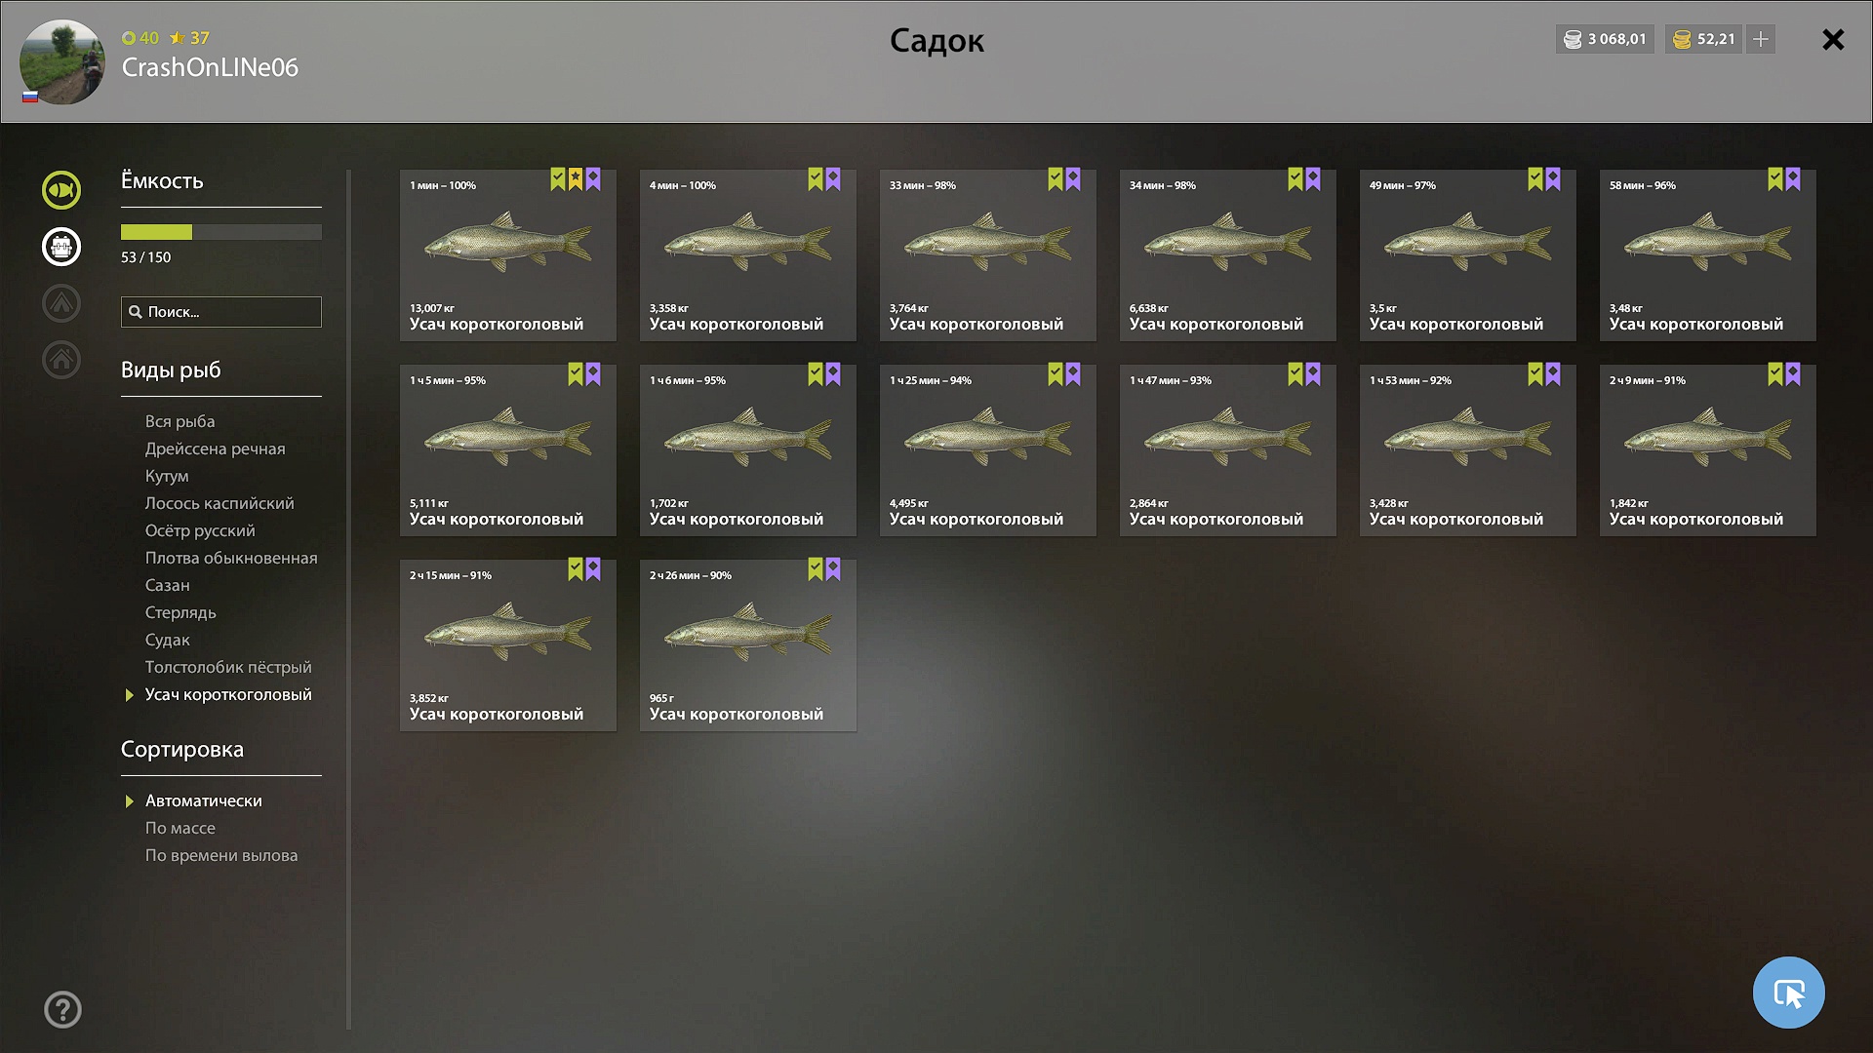Filter by Осётр русский
Image resolution: width=1873 pixels, height=1053 pixels.
[200, 530]
